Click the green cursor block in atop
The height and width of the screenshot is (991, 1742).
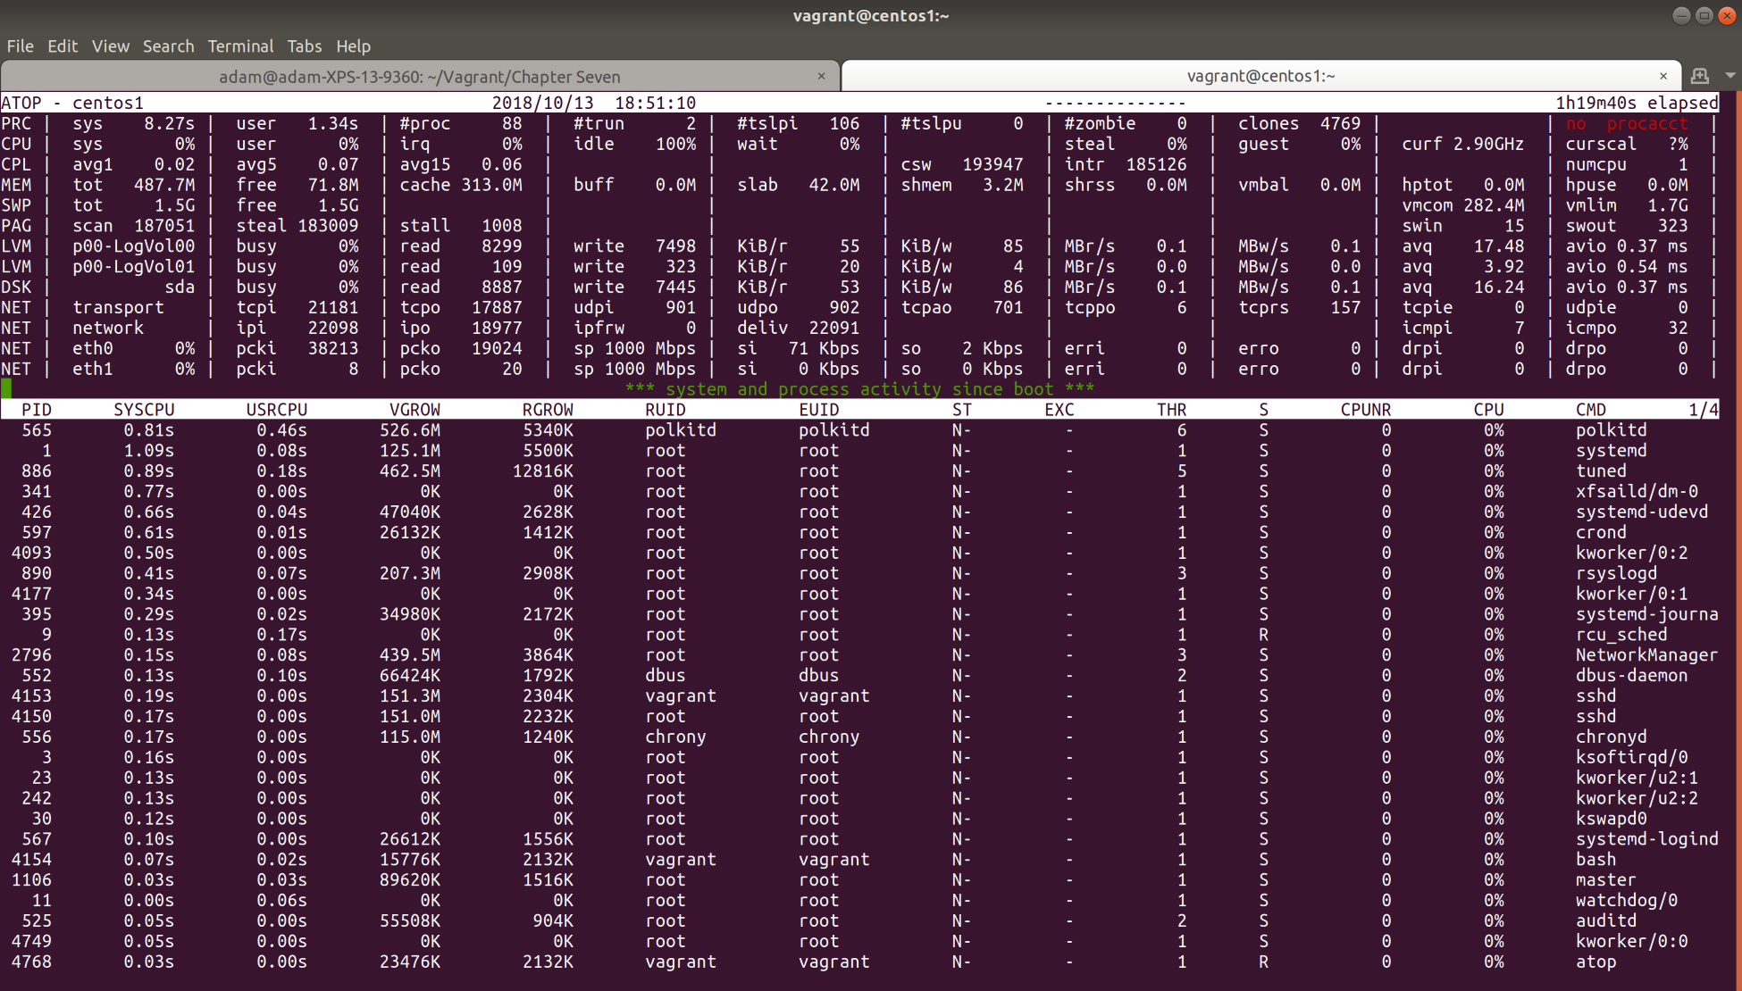pos(7,388)
